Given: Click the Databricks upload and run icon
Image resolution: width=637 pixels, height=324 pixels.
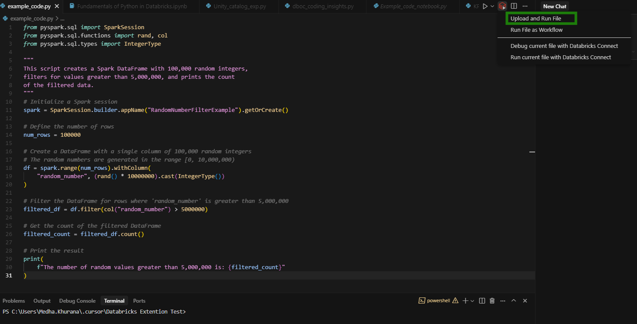Looking at the screenshot, I should [x=502, y=6].
